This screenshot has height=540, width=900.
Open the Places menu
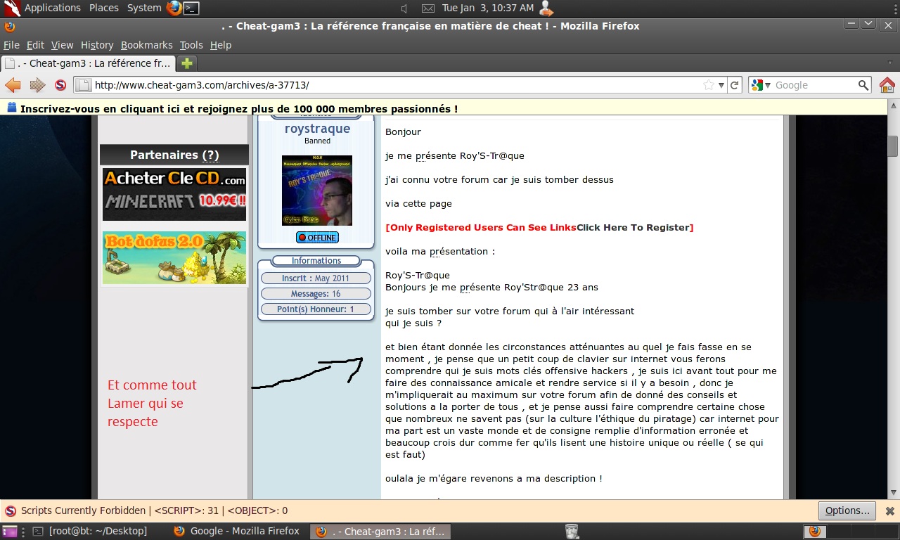pos(104,8)
